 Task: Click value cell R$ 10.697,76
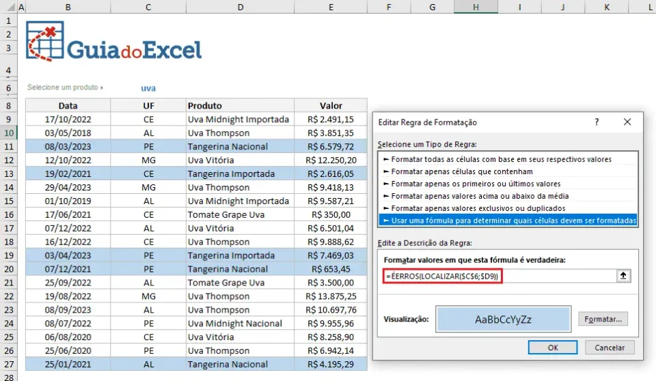point(331,310)
